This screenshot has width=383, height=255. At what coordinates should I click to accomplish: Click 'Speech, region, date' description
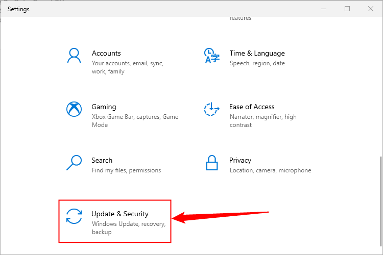[257, 63]
